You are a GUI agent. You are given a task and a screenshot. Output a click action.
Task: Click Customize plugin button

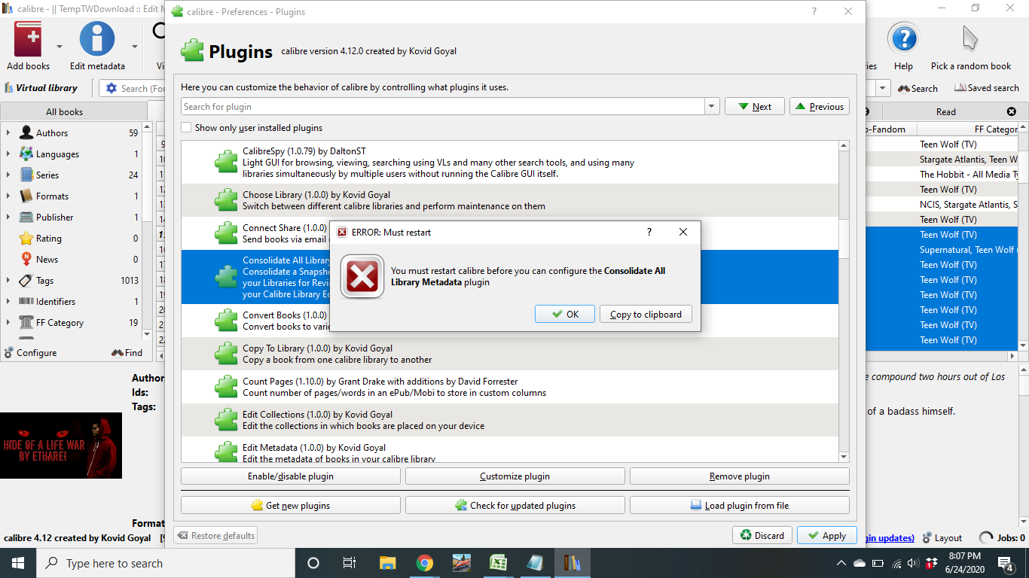click(515, 476)
